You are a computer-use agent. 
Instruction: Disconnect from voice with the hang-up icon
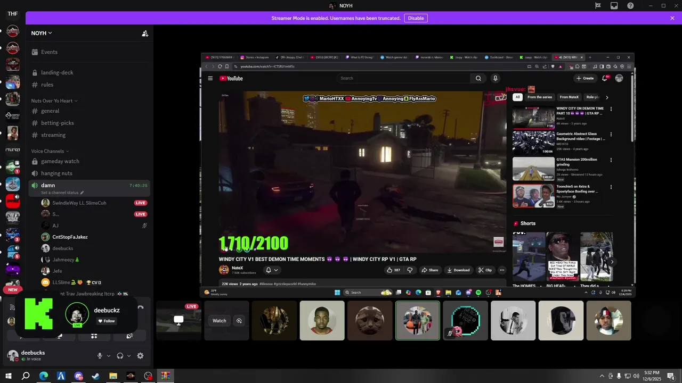click(x=141, y=307)
